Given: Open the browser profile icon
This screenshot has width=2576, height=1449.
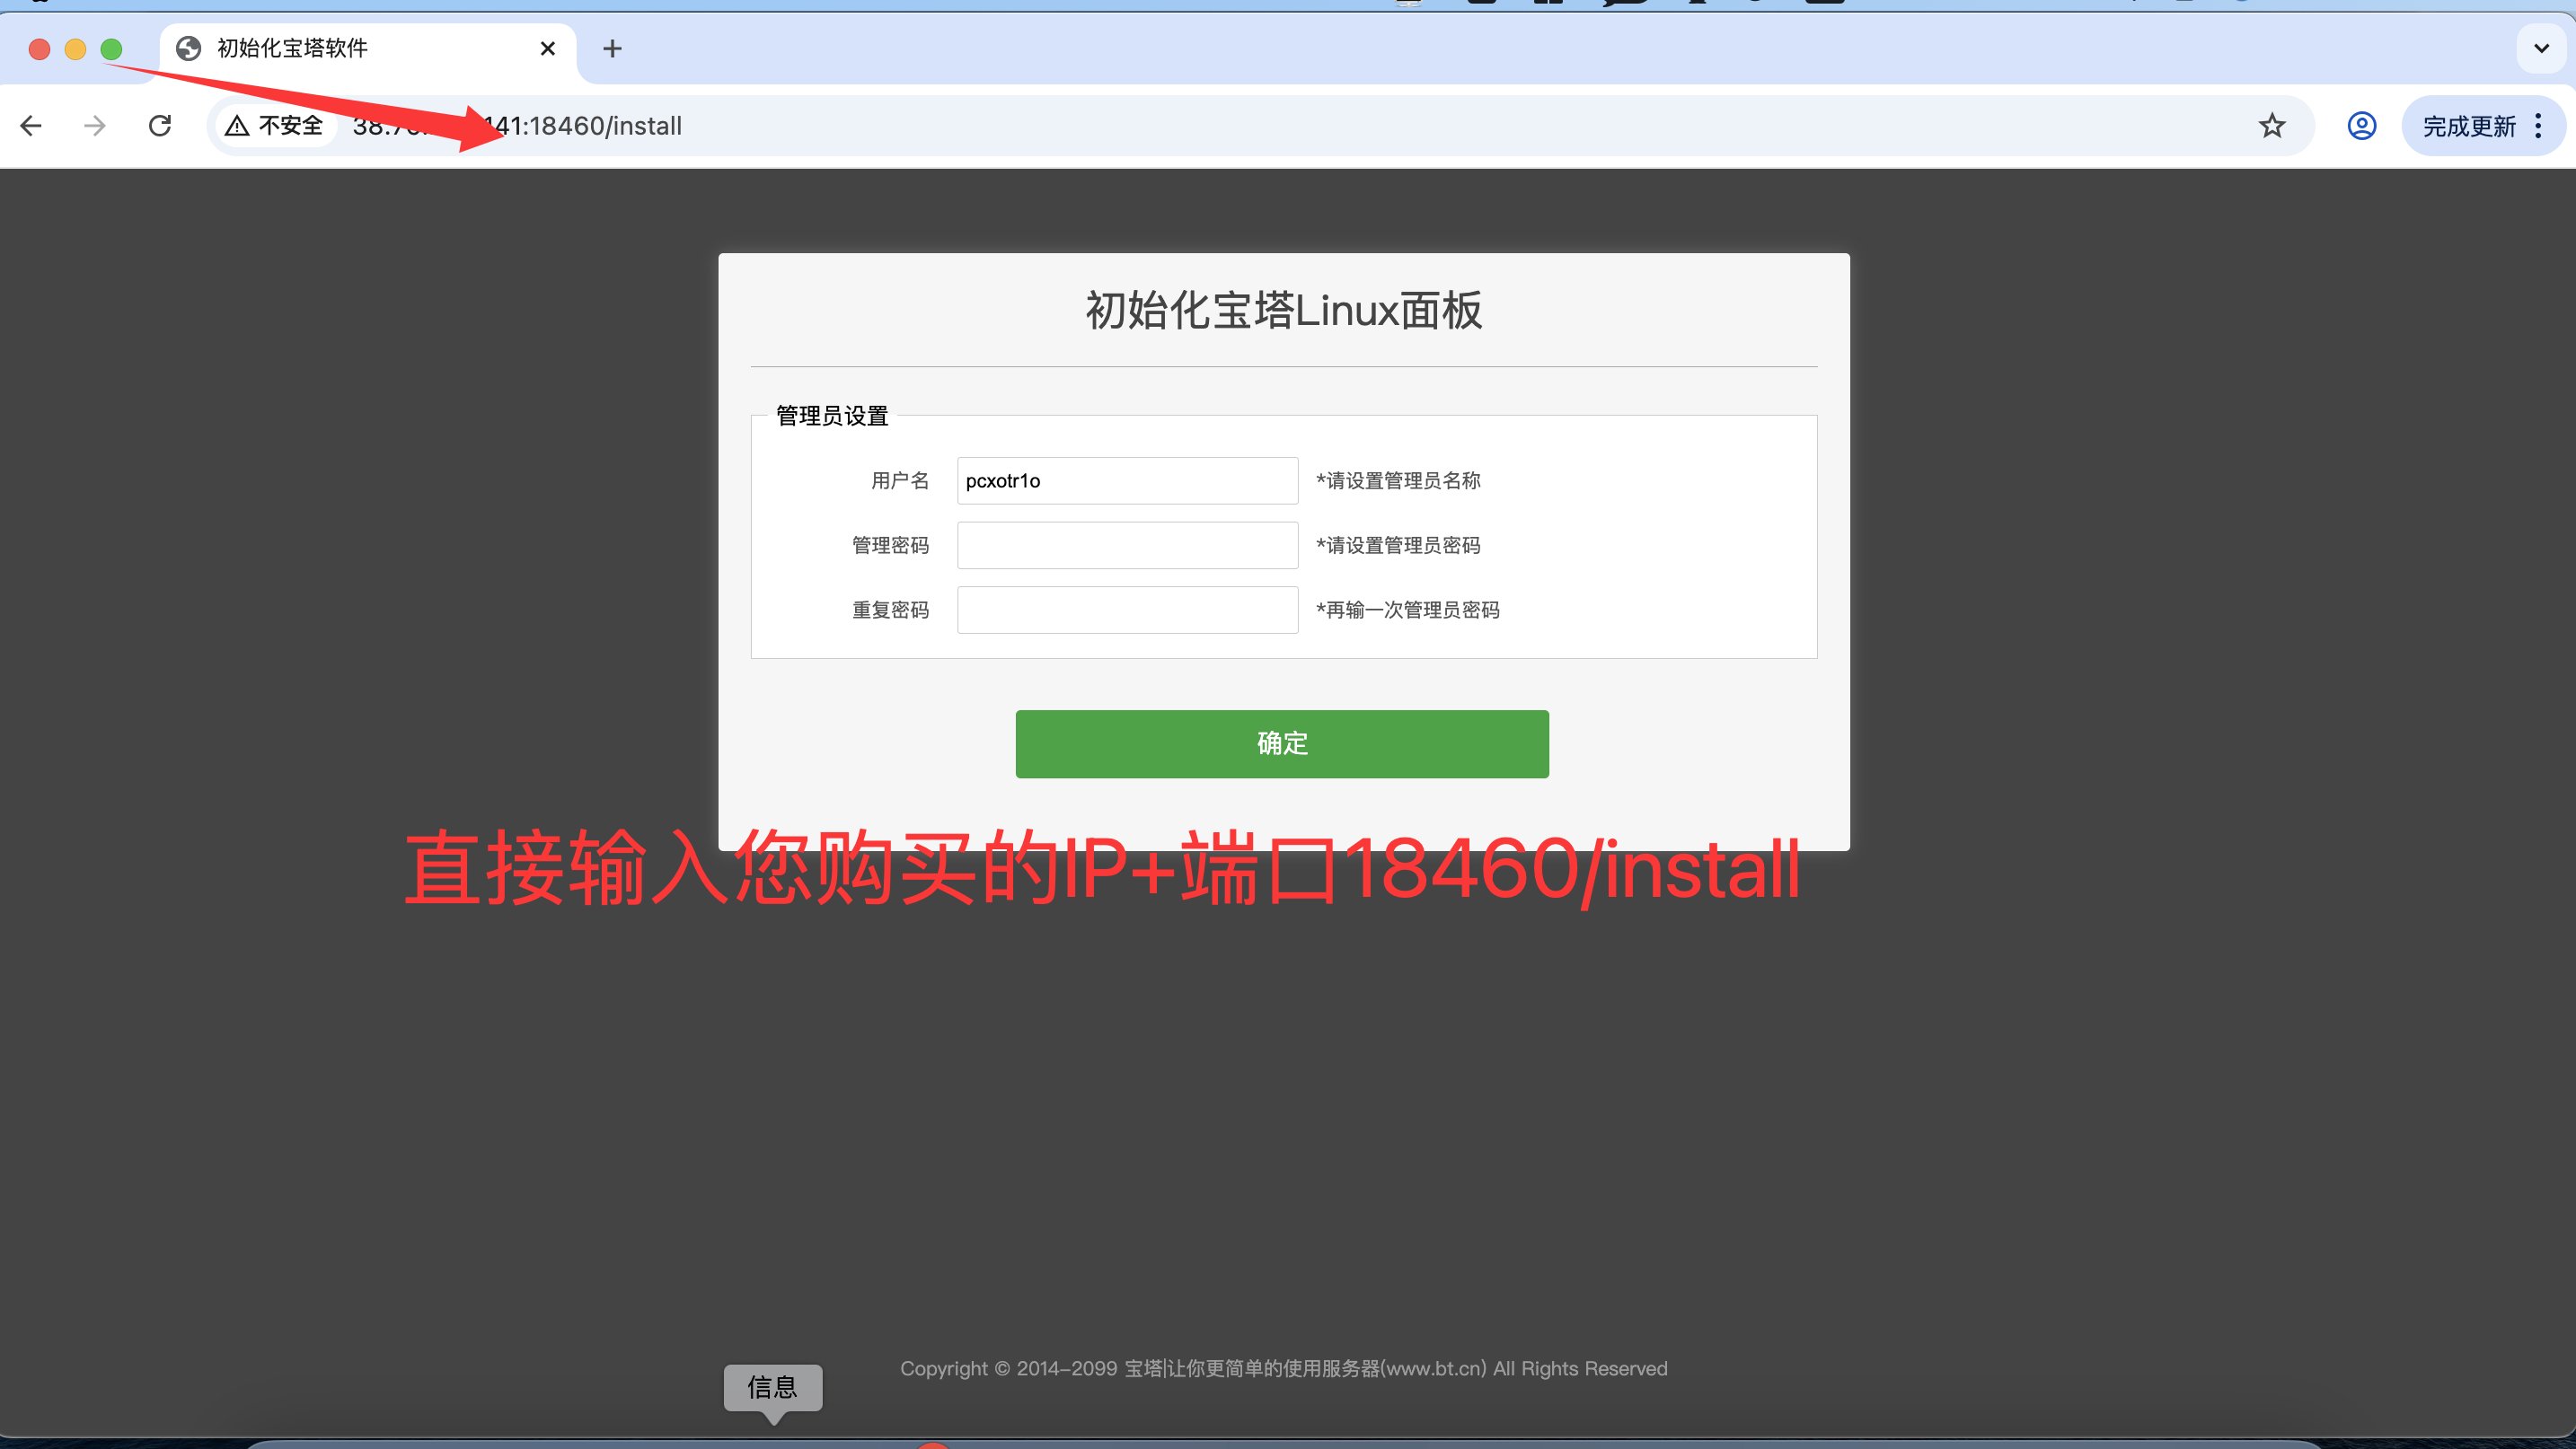Looking at the screenshot, I should coord(2361,126).
